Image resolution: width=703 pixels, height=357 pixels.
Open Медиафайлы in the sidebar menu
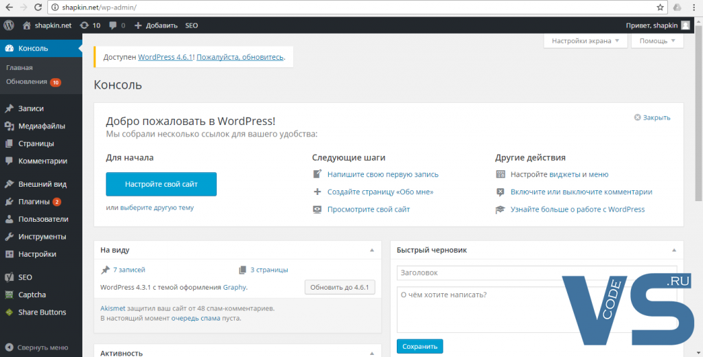point(41,126)
